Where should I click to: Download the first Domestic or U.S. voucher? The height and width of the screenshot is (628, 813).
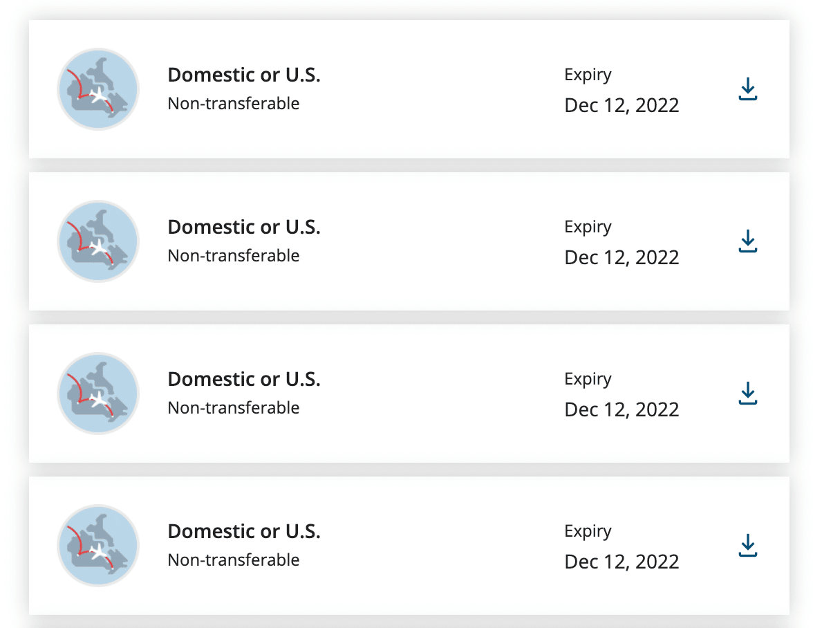[747, 90]
